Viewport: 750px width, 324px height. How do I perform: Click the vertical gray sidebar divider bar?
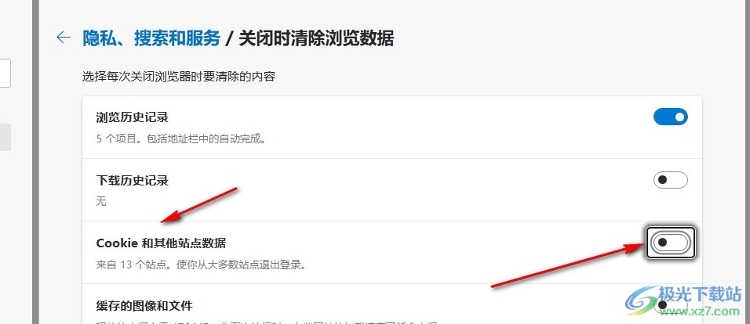(x=35, y=162)
